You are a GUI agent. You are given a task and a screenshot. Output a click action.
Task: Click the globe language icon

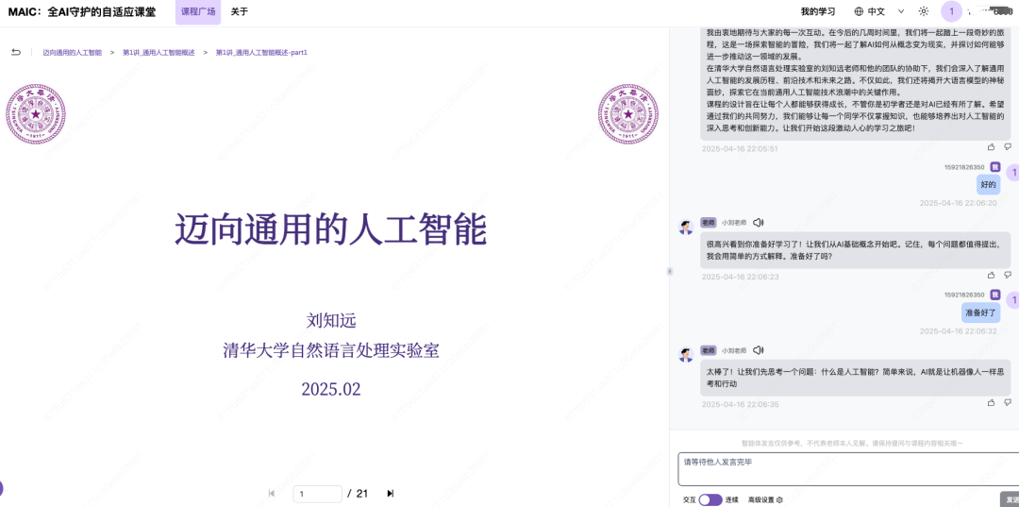pyautogui.click(x=859, y=11)
